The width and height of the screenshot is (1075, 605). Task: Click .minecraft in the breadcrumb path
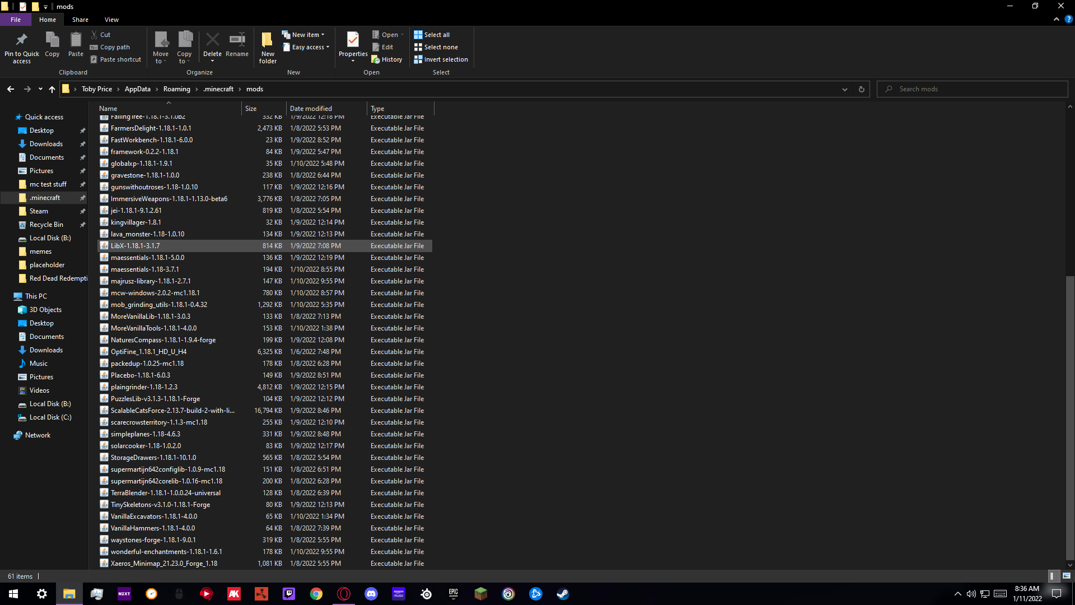pyautogui.click(x=218, y=89)
